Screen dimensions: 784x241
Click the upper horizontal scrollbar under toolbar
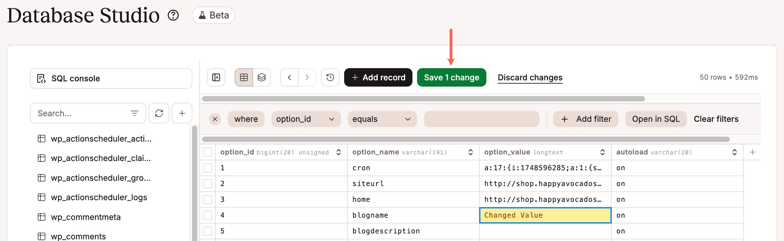[x=423, y=99]
